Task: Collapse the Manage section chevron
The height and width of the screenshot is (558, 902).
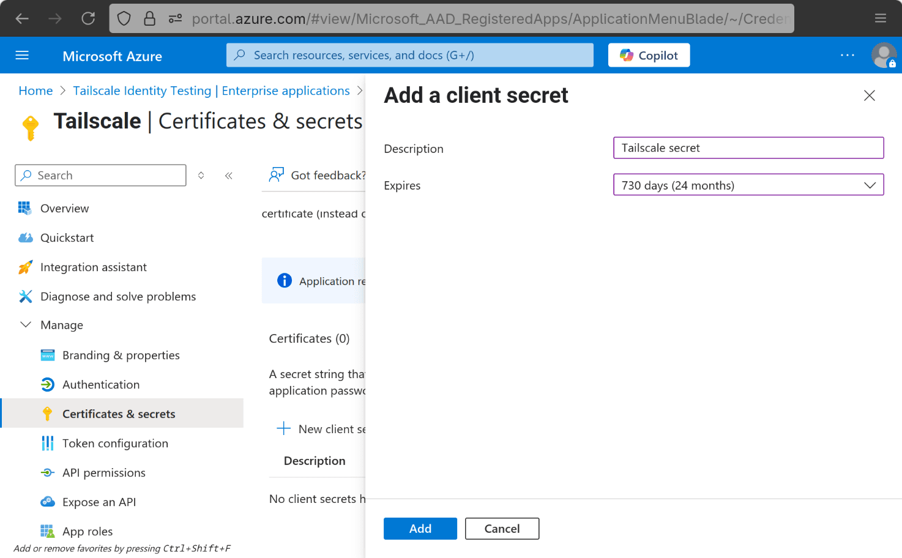Action: [x=25, y=325]
